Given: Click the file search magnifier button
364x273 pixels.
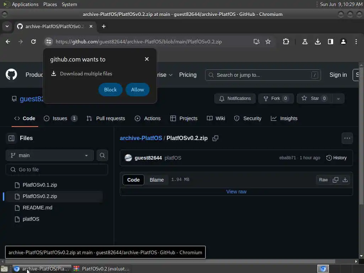Looking at the screenshot, I should pos(102,155).
